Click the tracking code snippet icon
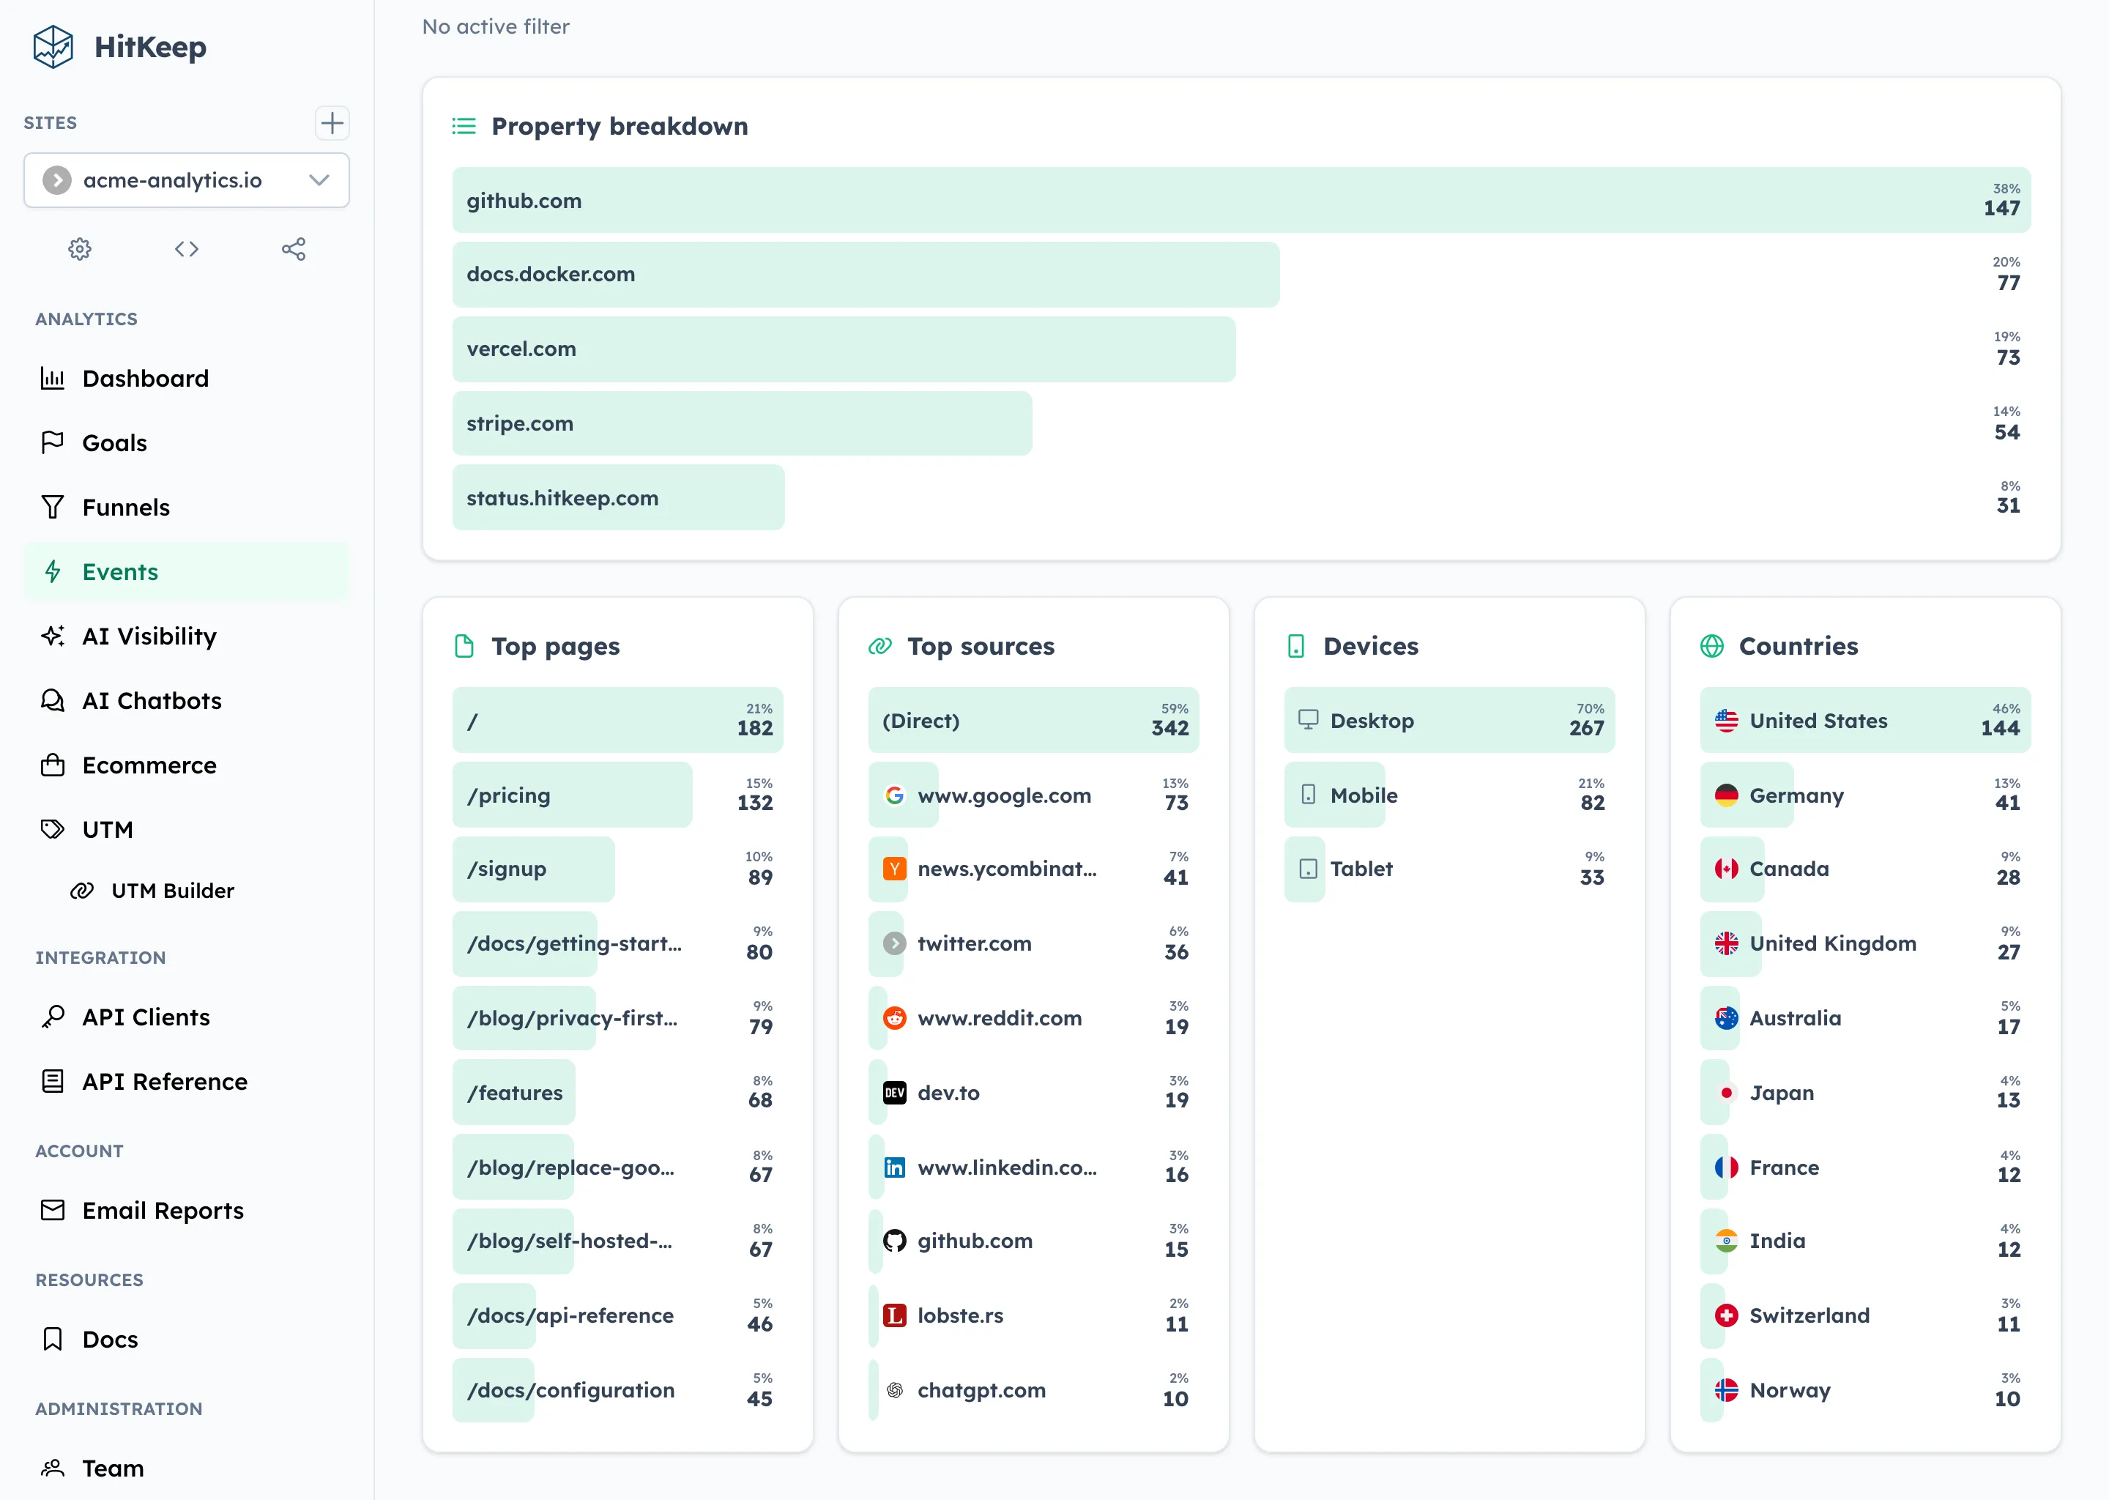2109x1500 pixels. pos(185,248)
